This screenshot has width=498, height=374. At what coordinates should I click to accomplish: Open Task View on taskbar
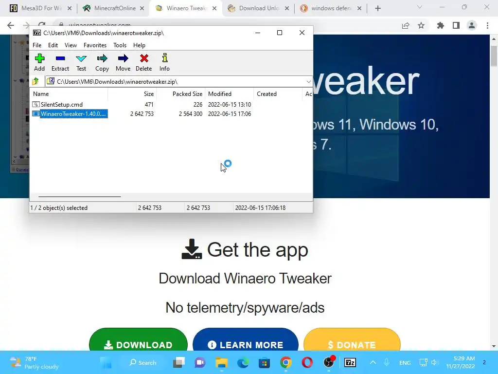click(x=179, y=362)
